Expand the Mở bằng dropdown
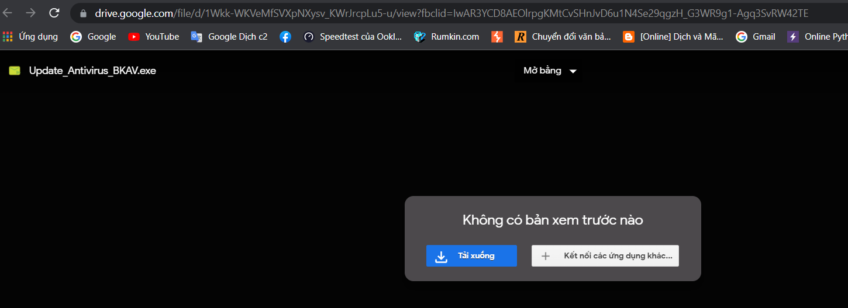The image size is (848, 308). click(550, 71)
